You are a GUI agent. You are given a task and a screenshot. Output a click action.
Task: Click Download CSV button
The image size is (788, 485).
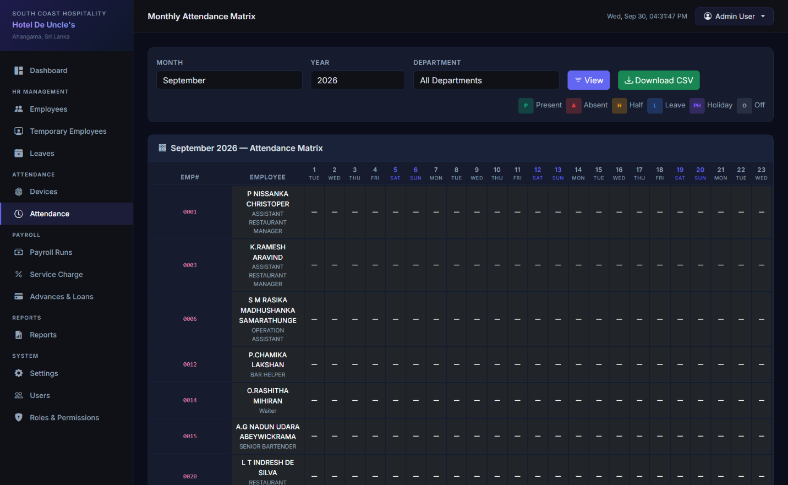click(659, 80)
